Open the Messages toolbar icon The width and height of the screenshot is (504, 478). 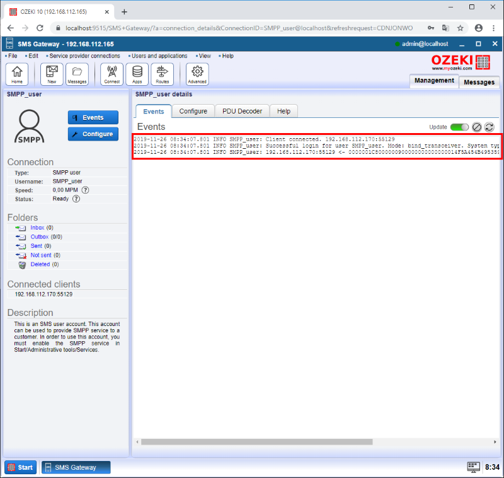coord(77,74)
